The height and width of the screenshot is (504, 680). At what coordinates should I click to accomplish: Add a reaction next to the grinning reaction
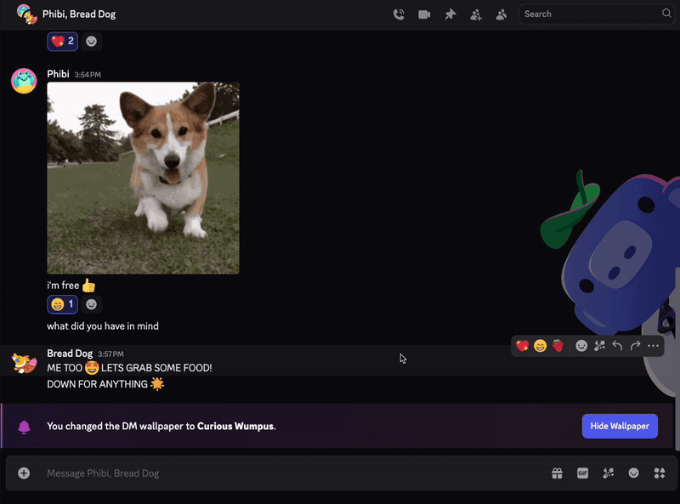[91, 304]
